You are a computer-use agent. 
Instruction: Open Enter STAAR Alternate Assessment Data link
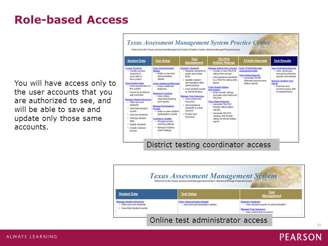click(x=250, y=69)
